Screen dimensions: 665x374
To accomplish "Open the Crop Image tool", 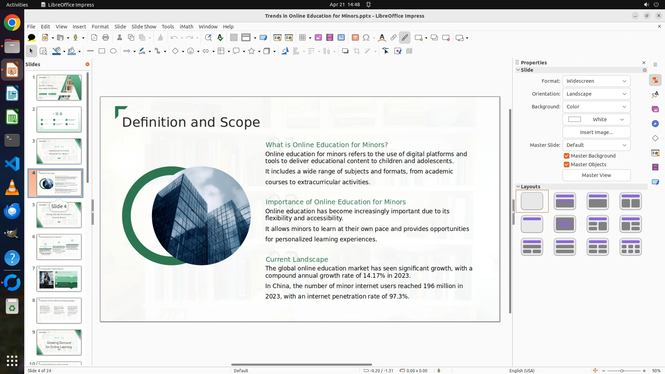I will point(357,51).
